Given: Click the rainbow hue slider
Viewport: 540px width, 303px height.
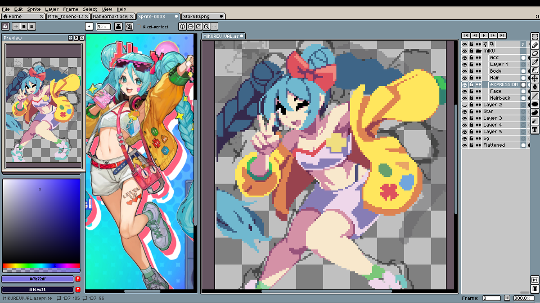Looking at the screenshot, I should click(x=41, y=266).
